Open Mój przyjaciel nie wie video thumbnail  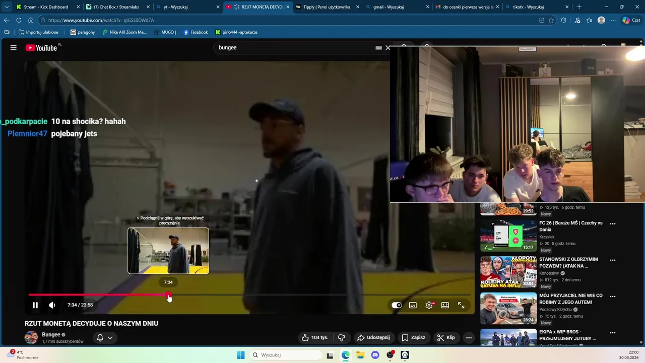click(x=508, y=308)
